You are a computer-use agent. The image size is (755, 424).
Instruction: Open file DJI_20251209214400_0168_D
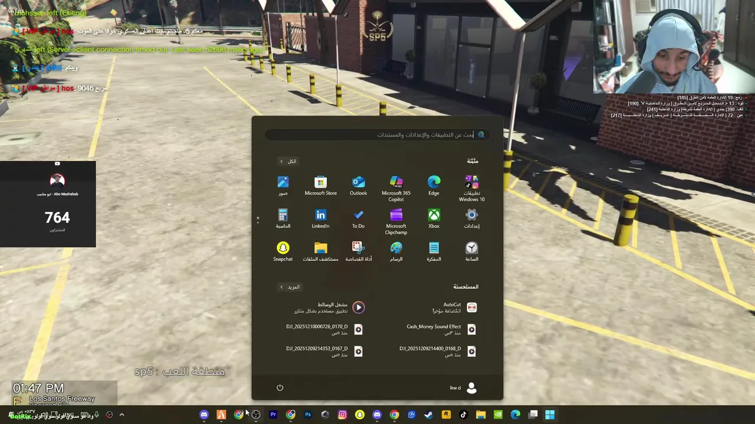coord(438,351)
